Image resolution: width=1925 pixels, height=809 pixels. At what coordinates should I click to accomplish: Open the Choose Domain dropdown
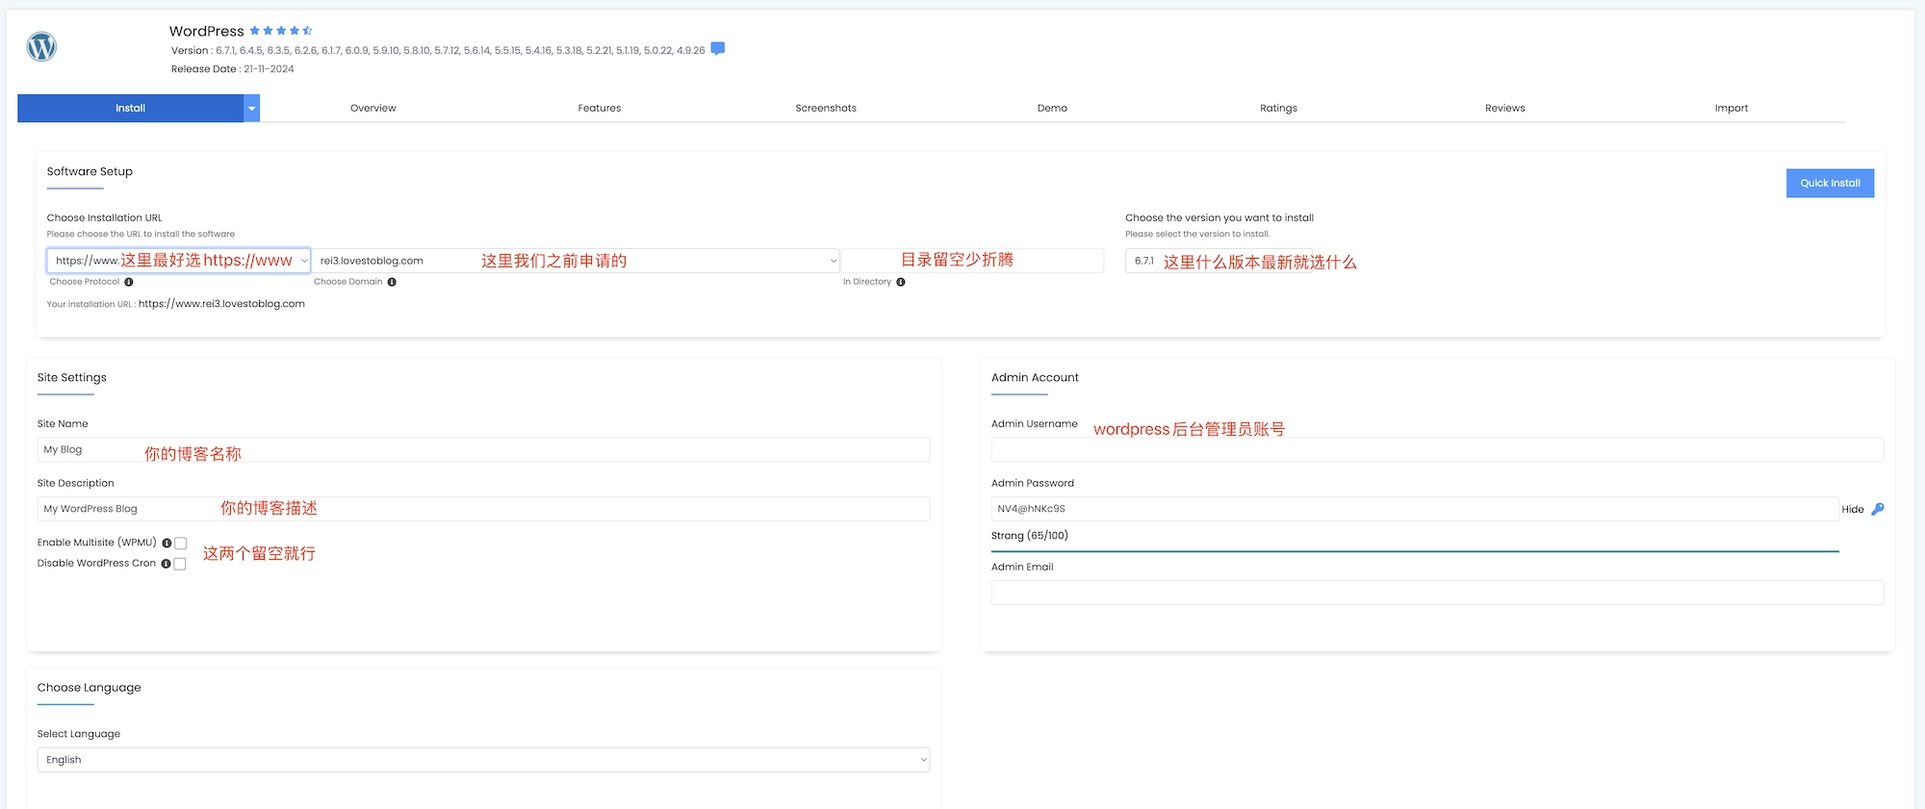[577, 261]
